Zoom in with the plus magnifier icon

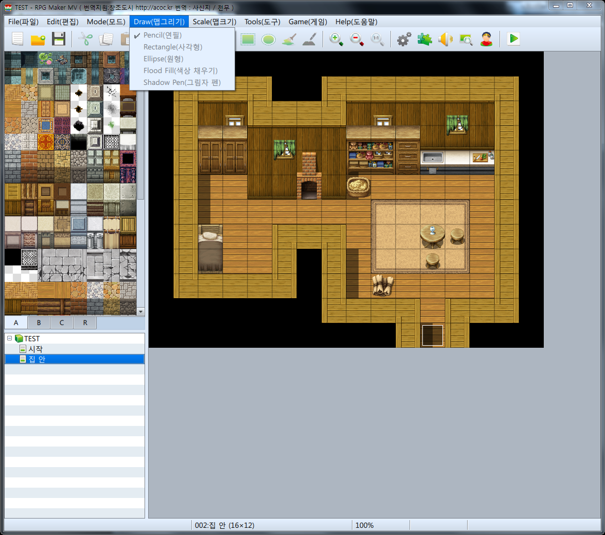(x=336, y=39)
